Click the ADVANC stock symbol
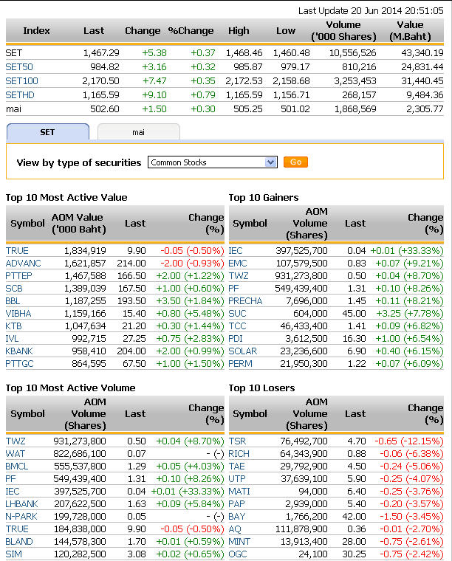 (x=24, y=264)
